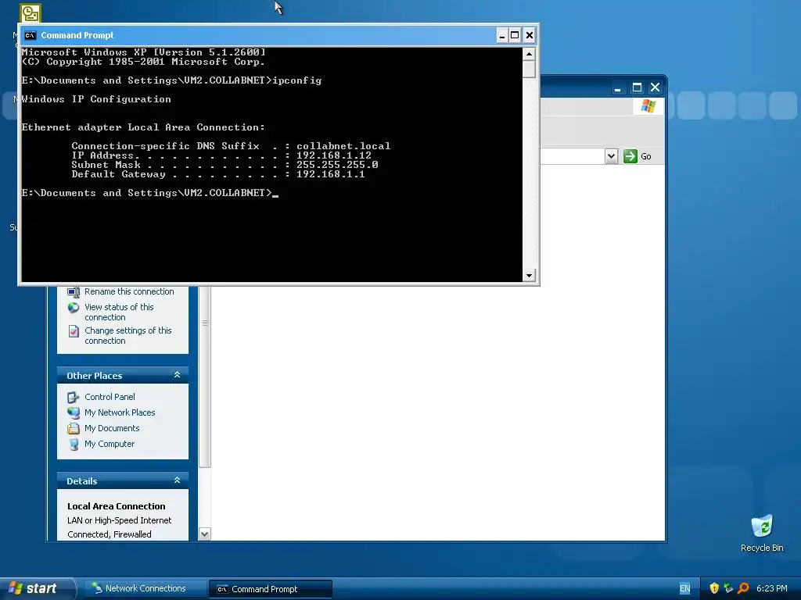The height and width of the screenshot is (600, 801).
Task: Click the Microsoft Windows XP version line
Action: (x=144, y=52)
